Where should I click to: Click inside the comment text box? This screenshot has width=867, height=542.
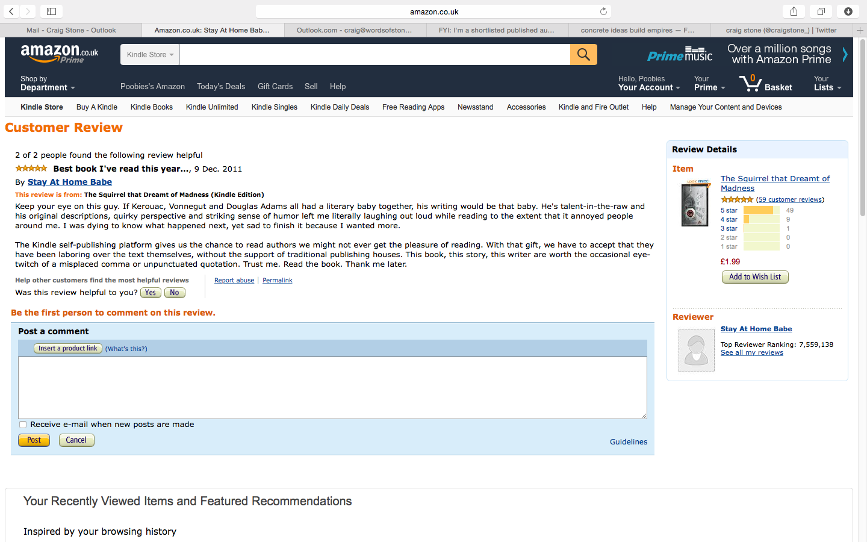[332, 388]
